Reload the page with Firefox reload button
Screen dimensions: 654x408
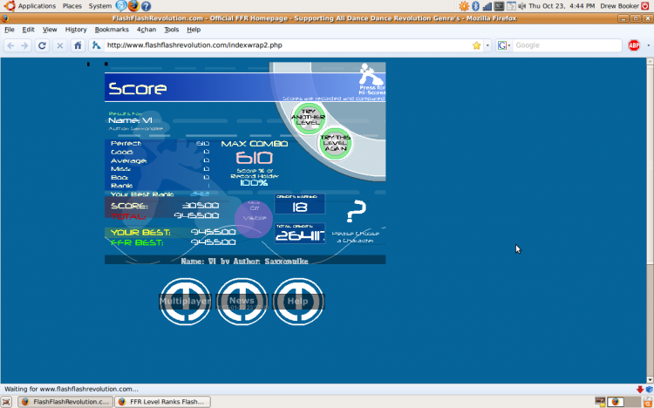41,45
